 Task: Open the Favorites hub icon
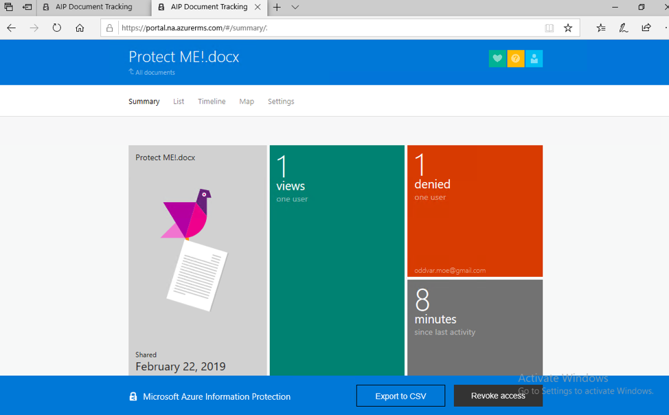pos(601,28)
